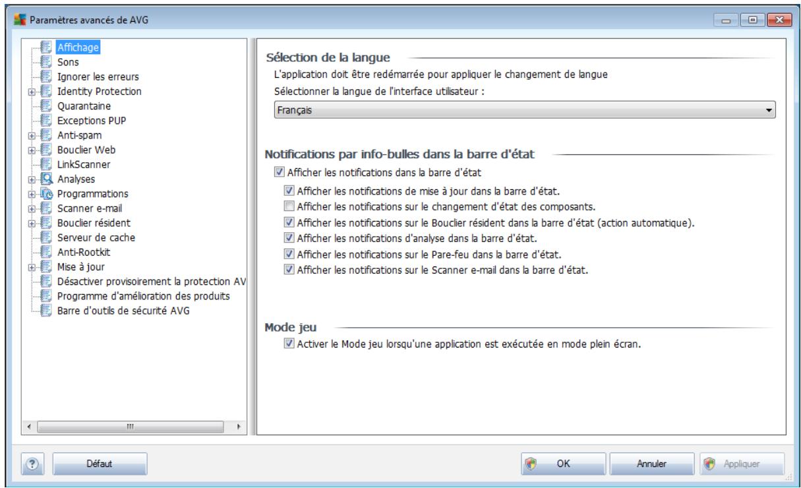Click the Mise à jour node icon

click(x=45, y=267)
